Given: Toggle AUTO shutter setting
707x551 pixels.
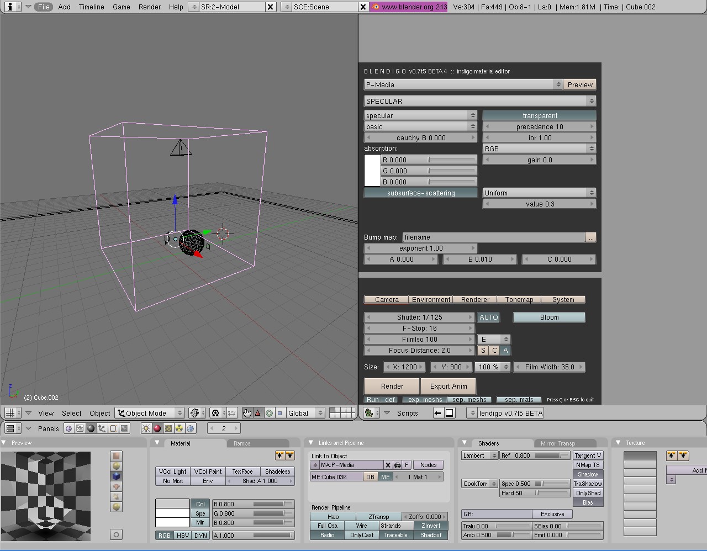Looking at the screenshot, I should point(488,317).
